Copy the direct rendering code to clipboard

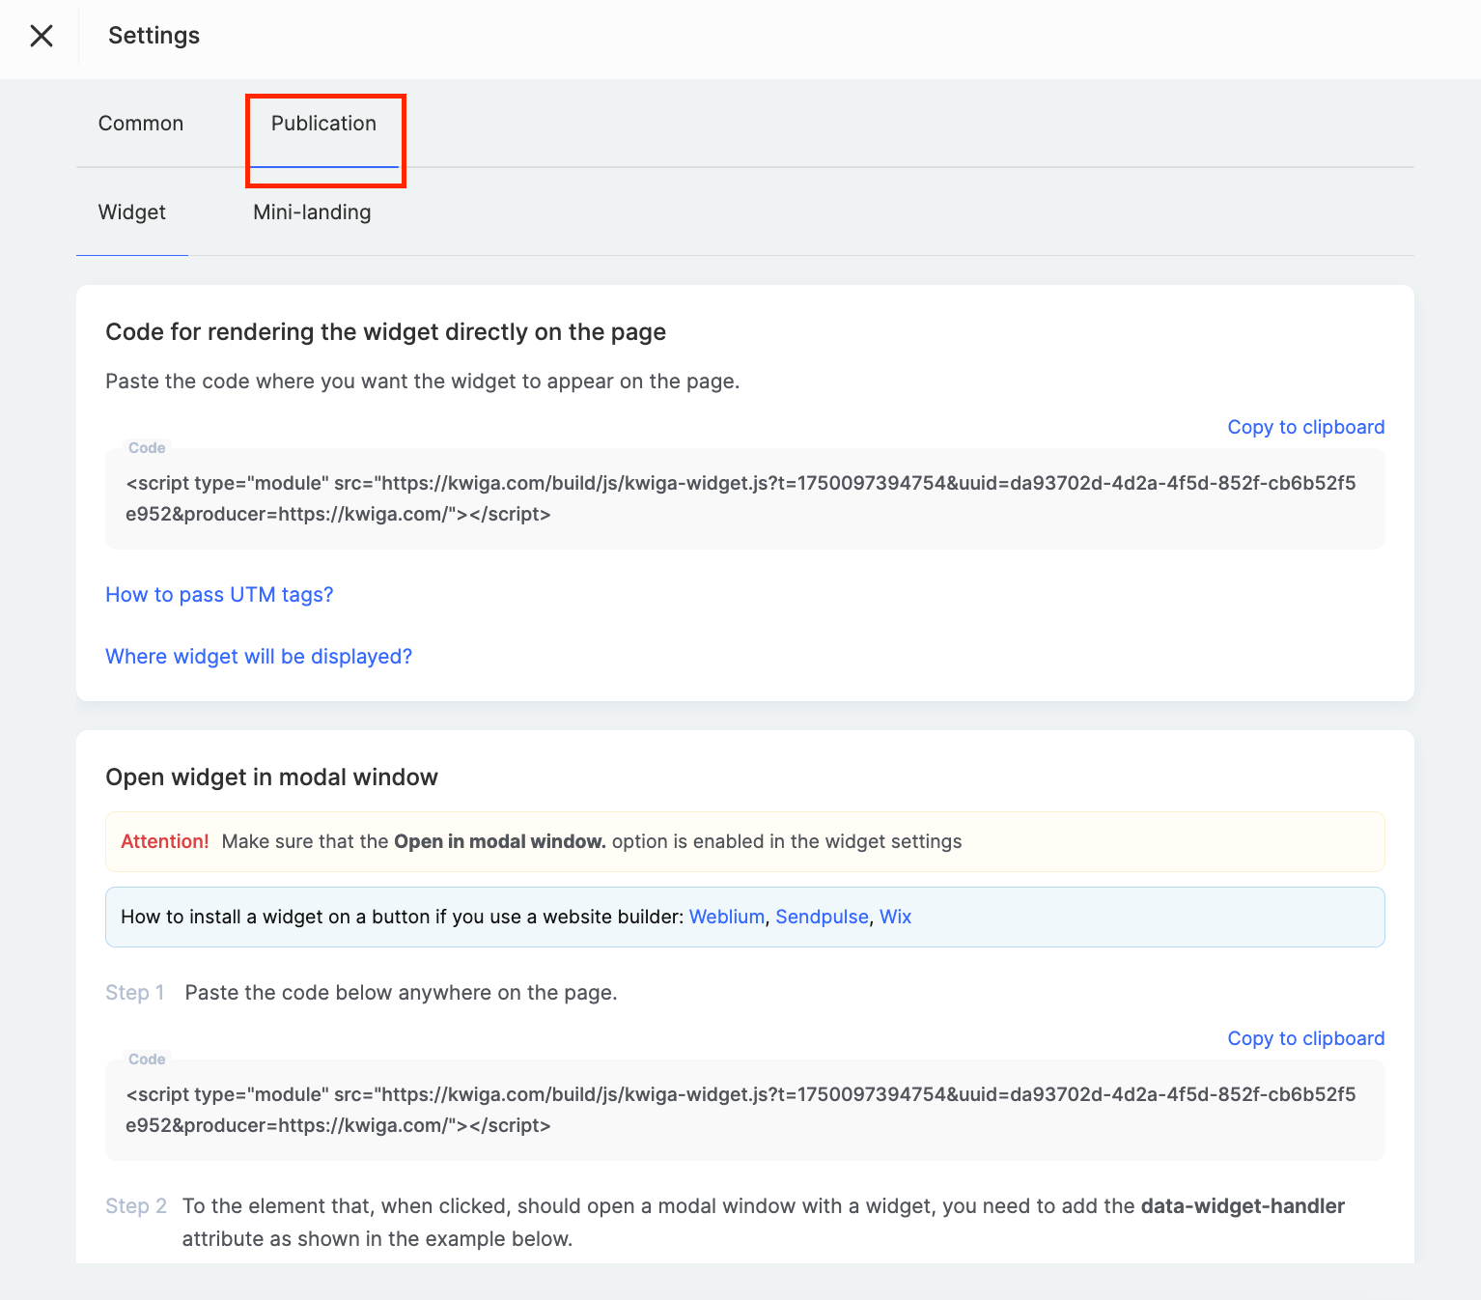point(1306,427)
